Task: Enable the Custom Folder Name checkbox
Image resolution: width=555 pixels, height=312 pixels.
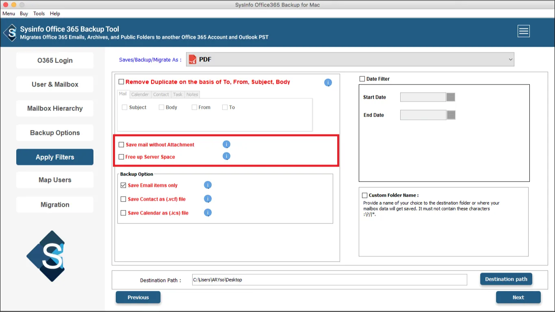Action: point(364,195)
